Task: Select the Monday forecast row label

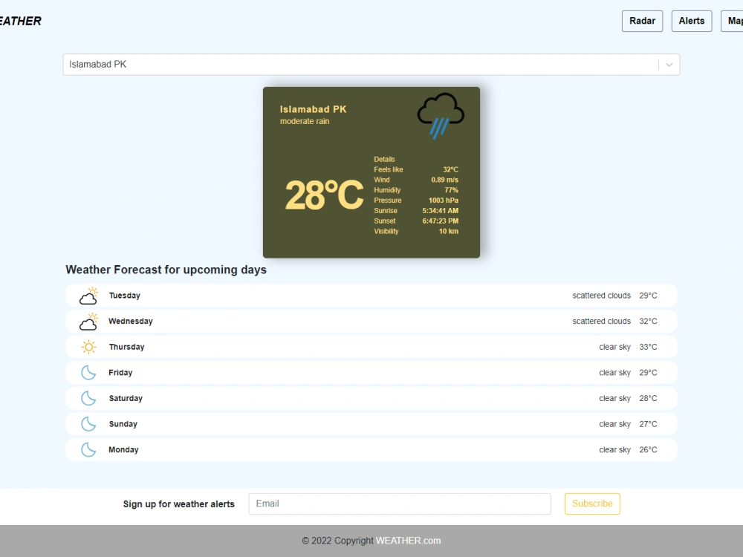Action: pos(123,449)
